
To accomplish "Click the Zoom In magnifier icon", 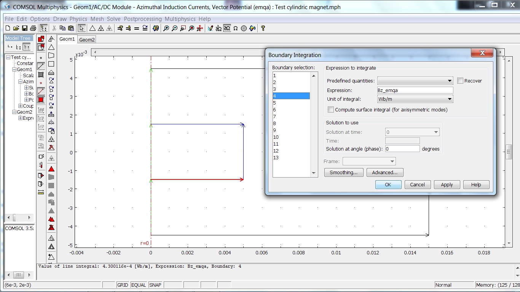I will coord(166,28).
